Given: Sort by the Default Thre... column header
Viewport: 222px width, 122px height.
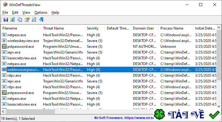Looking at the screenshot, I should 118,28.
